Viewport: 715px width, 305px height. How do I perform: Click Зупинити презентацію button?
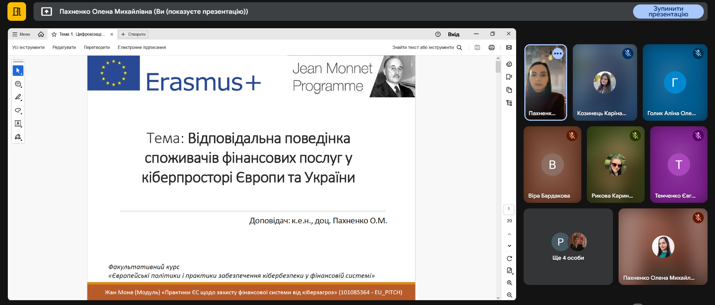(x=668, y=12)
